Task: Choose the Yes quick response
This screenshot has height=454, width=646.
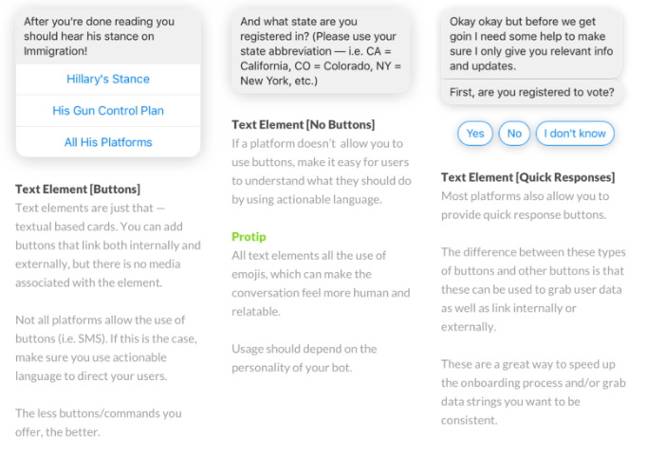Action: [x=475, y=134]
